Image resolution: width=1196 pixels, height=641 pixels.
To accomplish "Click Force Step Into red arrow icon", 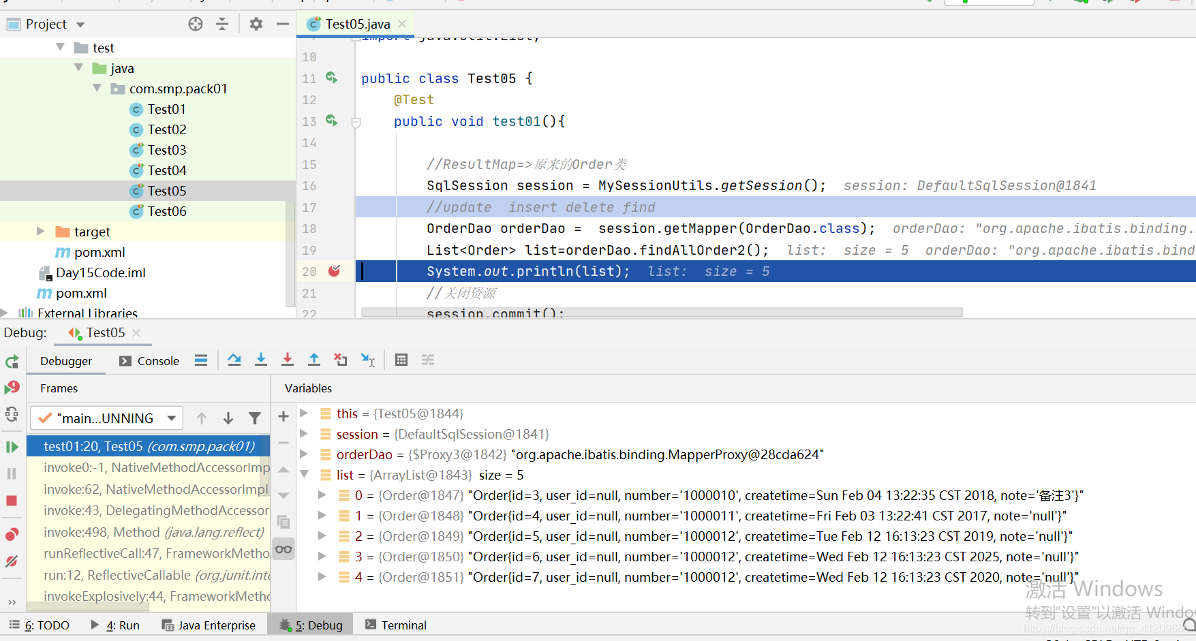I will [288, 360].
